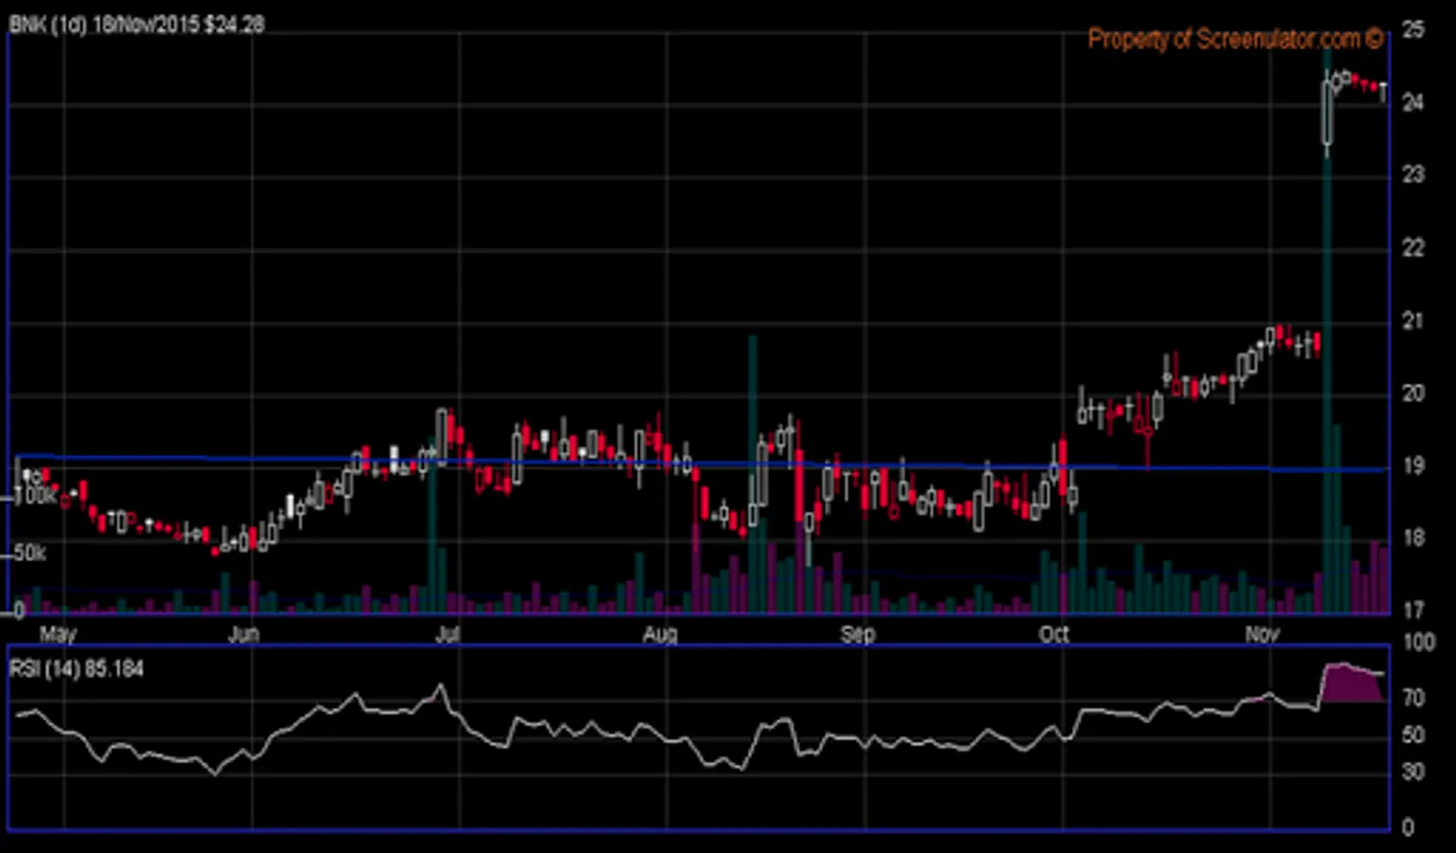Click the 19 price axis label
Image resolution: width=1456 pixels, height=853 pixels.
coord(1413,466)
